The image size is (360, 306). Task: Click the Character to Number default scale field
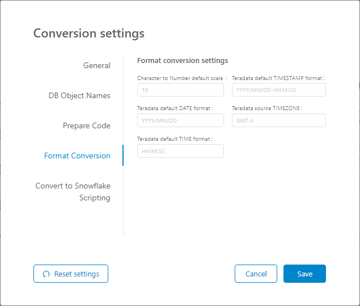pyautogui.click(x=180, y=90)
